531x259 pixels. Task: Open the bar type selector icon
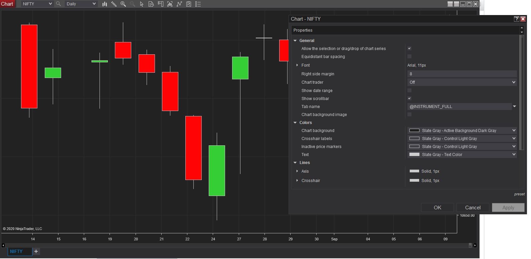105,4
